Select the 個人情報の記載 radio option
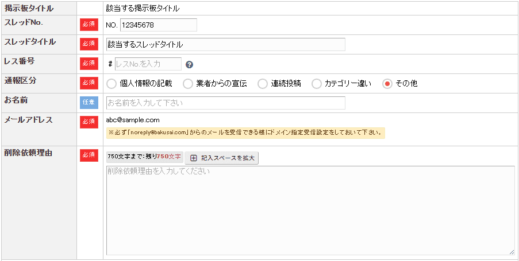The image size is (519, 261). click(x=112, y=84)
